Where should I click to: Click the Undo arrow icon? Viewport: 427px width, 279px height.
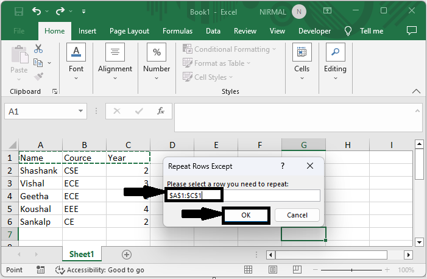tap(37, 12)
